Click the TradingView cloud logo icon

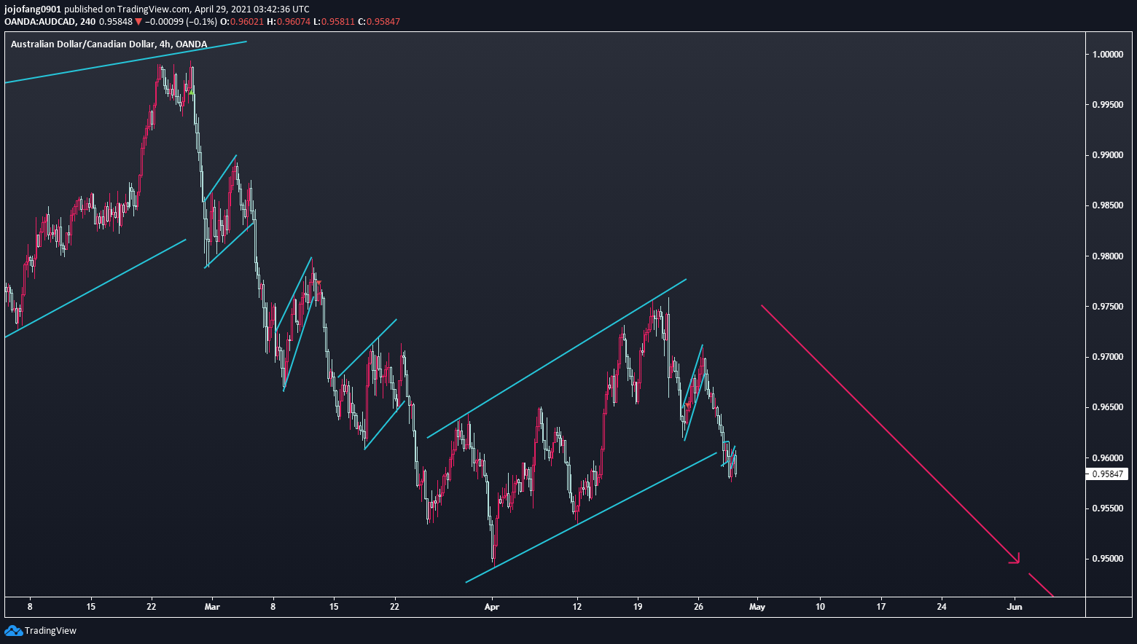pos(13,630)
